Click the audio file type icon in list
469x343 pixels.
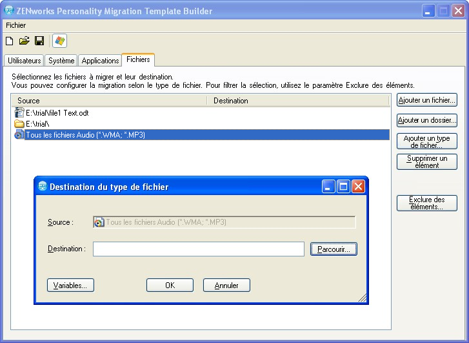point(19,135)
